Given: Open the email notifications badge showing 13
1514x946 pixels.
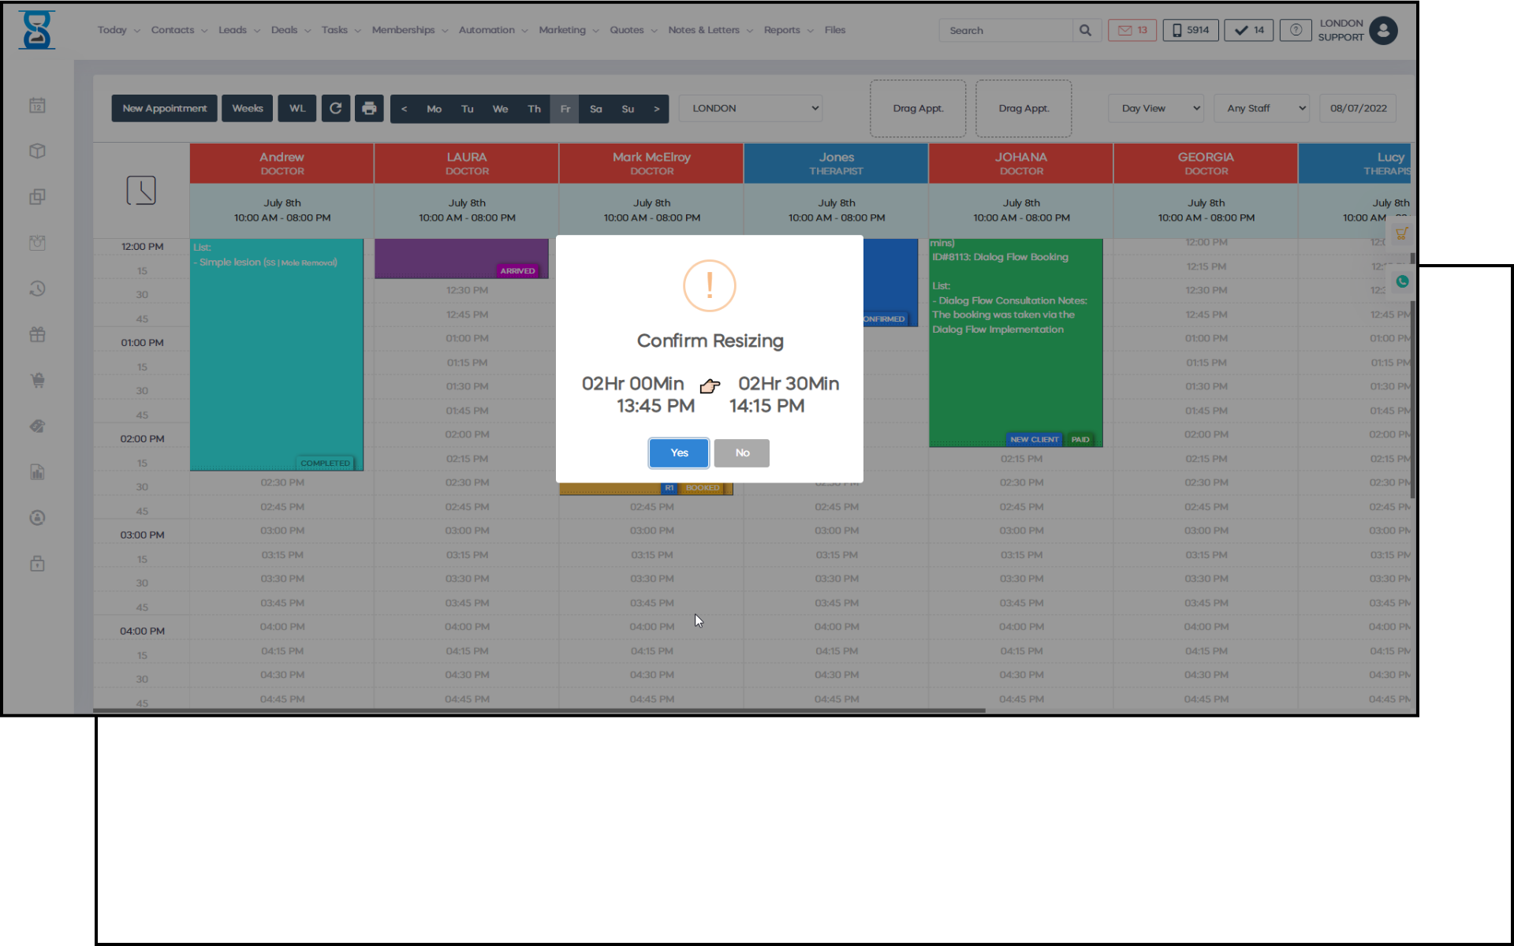Looking at the screenshot, I should pos(1132,31).
